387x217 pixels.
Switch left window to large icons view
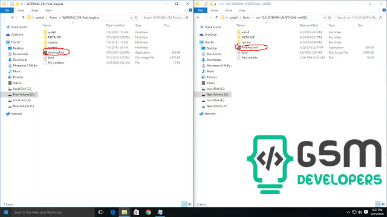[x=189, y=204]
